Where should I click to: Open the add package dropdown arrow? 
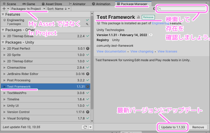point(8,9)
